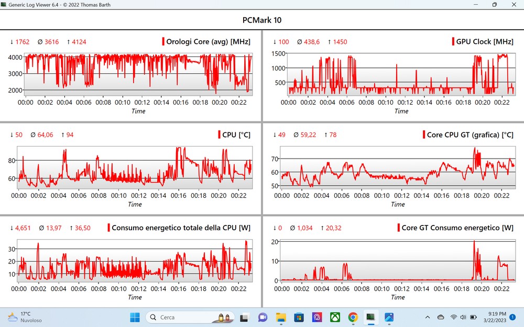Open the clock showing 9:19 PM
The image size is (524, 327).
click(x=497, y=313)
